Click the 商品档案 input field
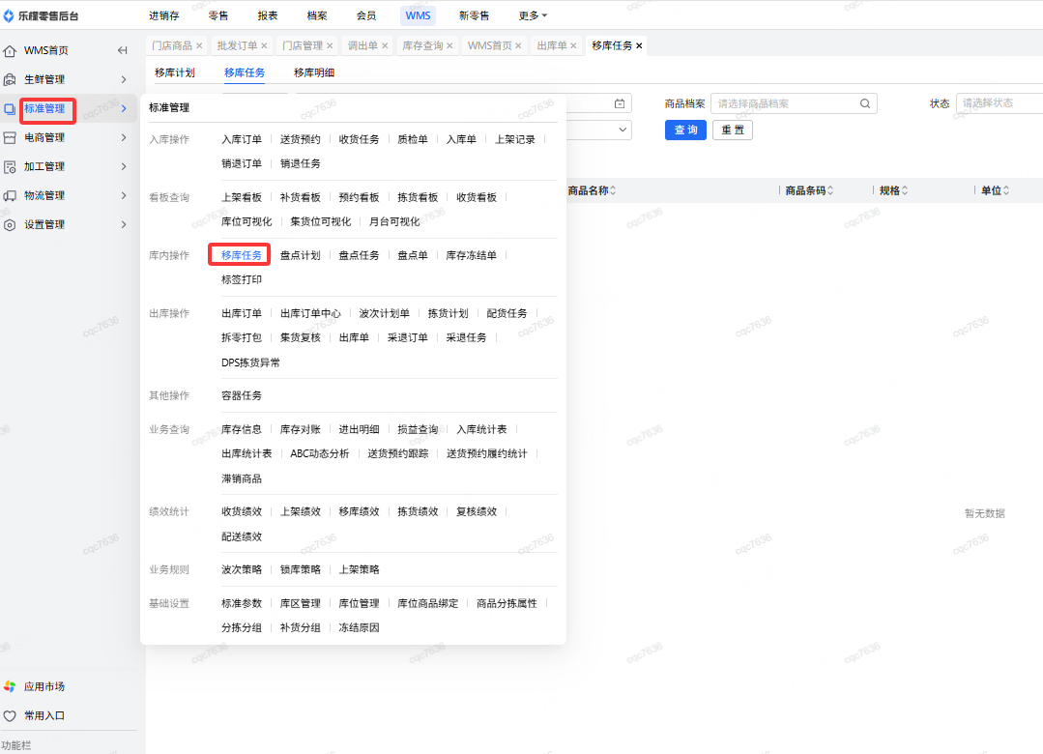 [794, 103]
